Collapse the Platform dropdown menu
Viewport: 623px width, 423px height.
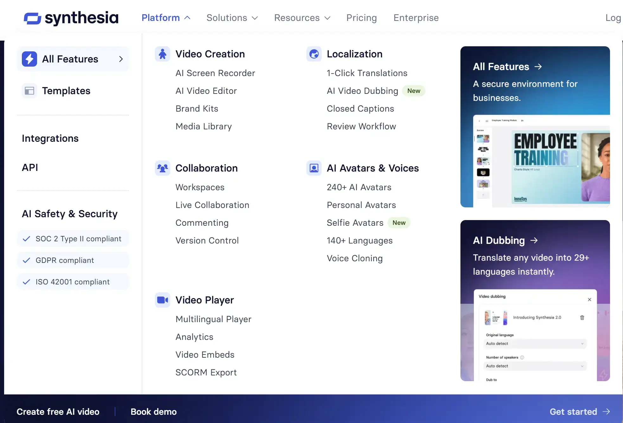[166, 18]
